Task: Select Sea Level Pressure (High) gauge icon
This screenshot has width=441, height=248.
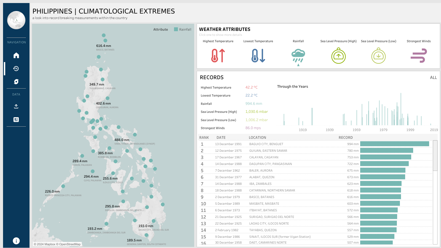Action: (x=338, y=56)
